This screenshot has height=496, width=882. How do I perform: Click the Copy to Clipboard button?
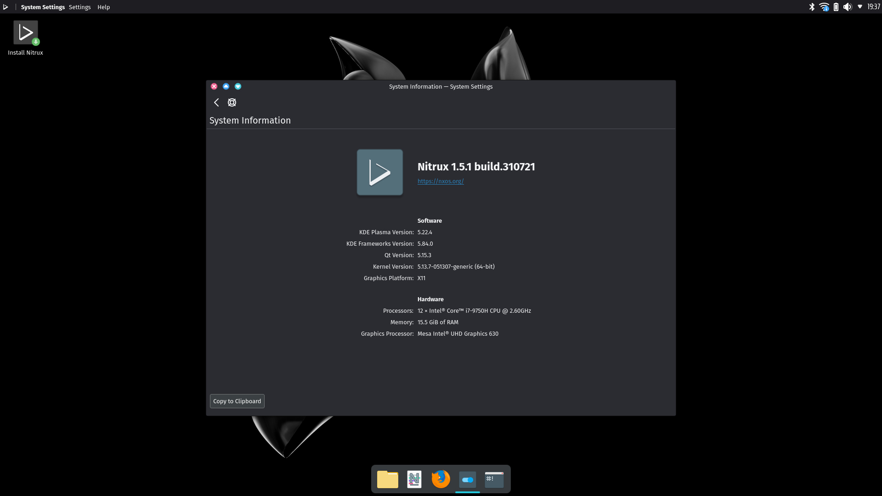(237, 401)
